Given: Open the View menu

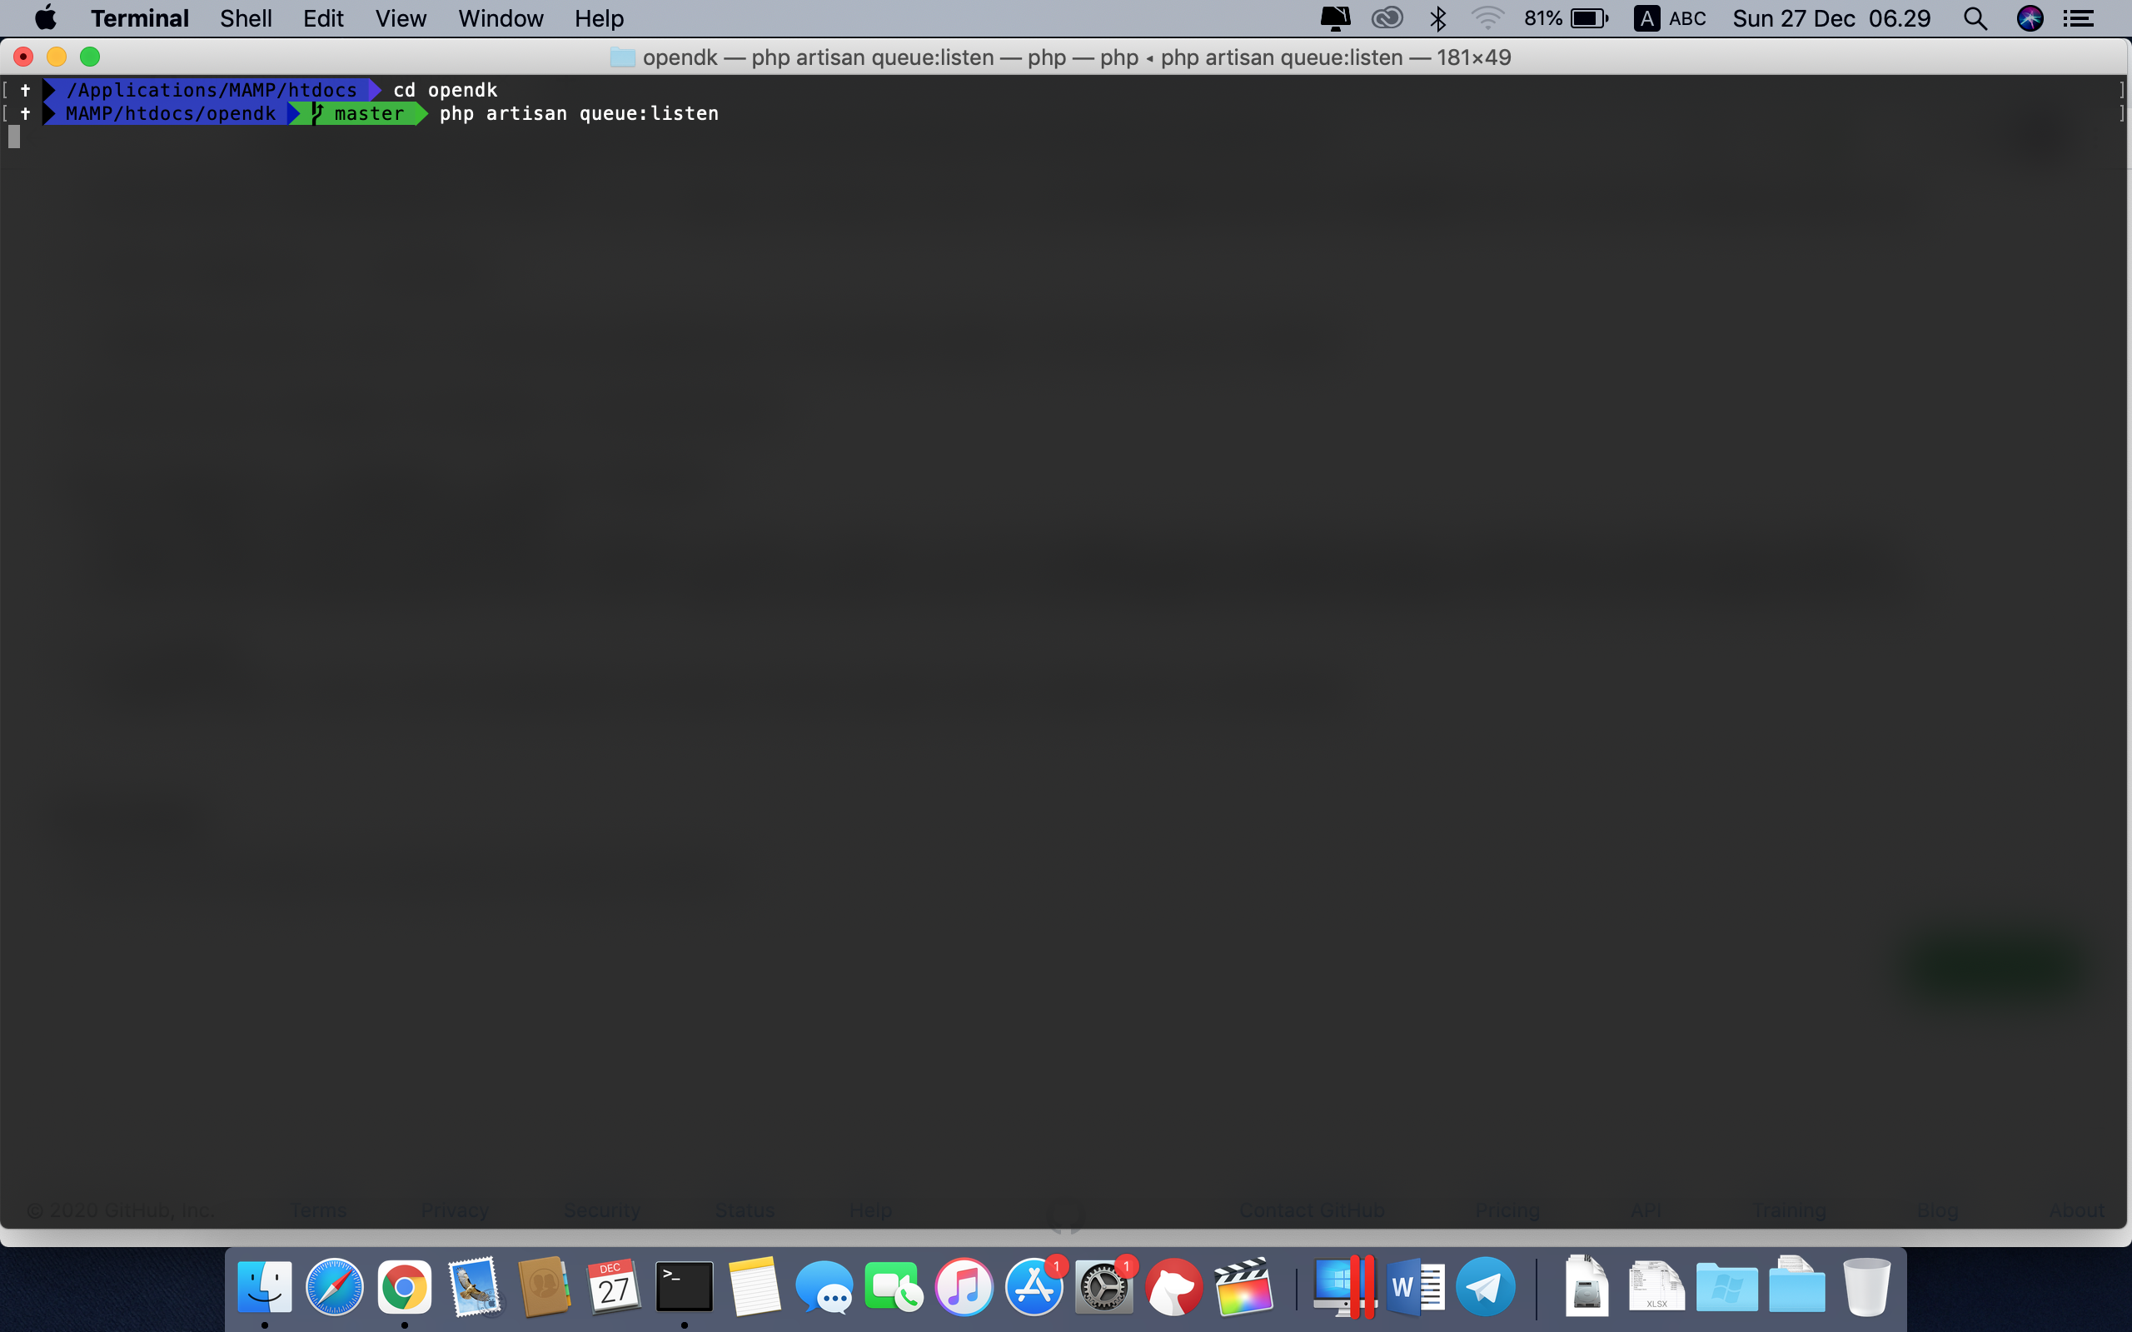Looking at the screenshot, I should pyautogui.click(x=400, y=18).
